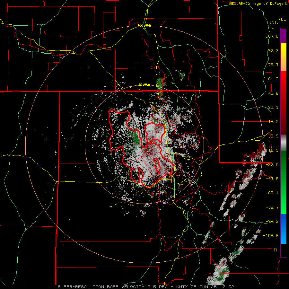
Task: Select the 30.1 scale label
Action: click(x=273, y=108)
